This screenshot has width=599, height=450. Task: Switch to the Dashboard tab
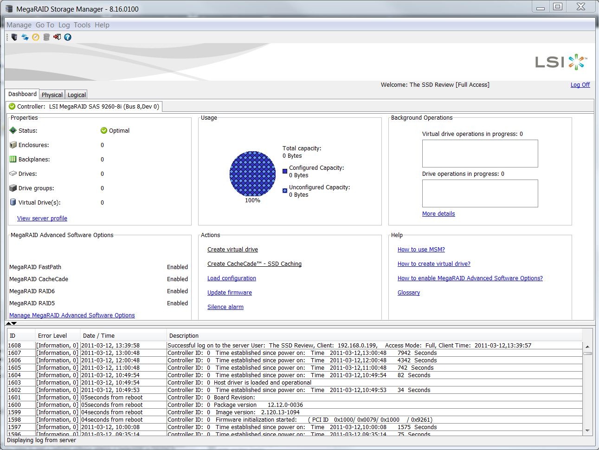tap(22, 94)
